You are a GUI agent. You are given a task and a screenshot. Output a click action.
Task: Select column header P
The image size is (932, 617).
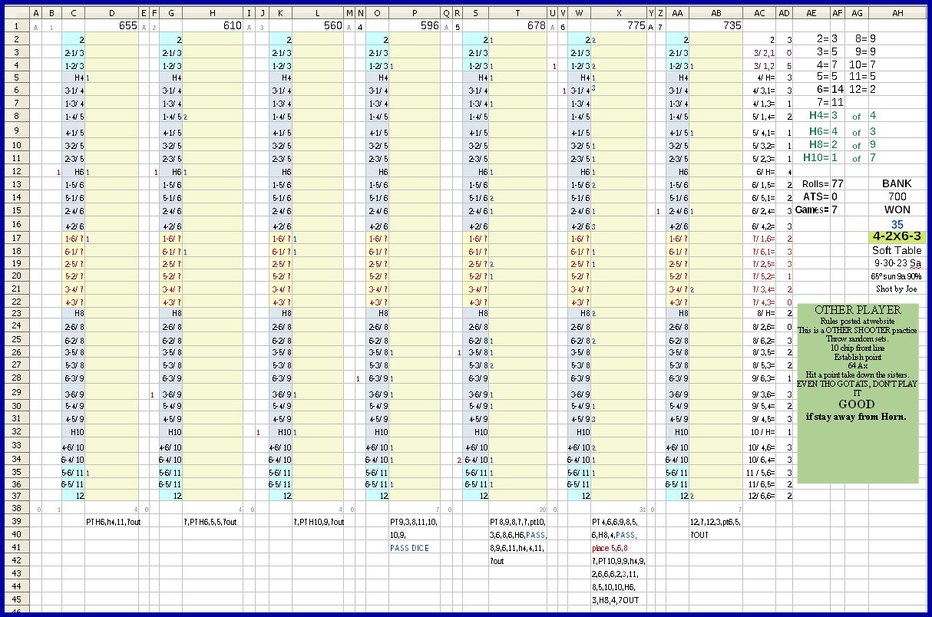click(x=415, y=13)
